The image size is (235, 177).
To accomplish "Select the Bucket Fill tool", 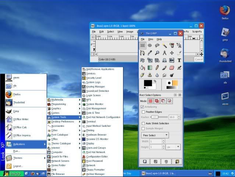I will 142,68.
